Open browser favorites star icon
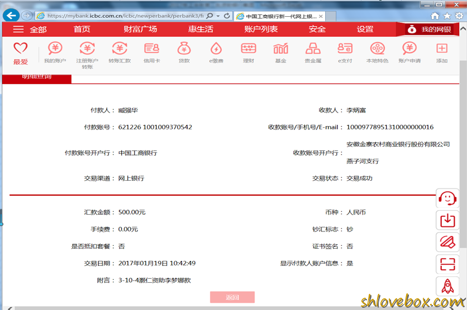The width and height of the screenshot is (467, 310). 447,16
